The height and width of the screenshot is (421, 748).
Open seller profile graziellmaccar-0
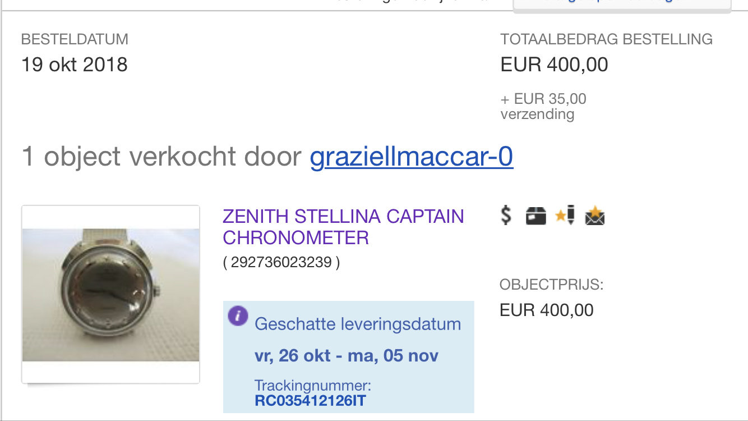point(412,157)
